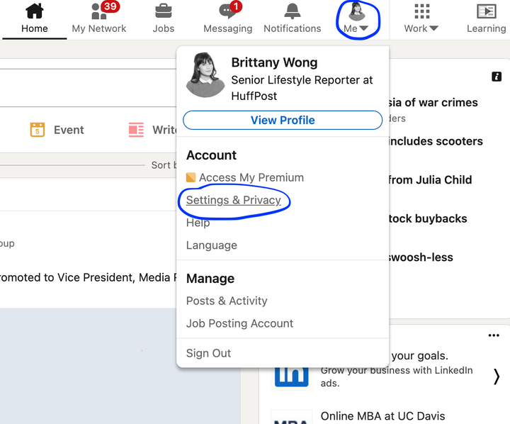
Task: Open Online MBA at UC Davis ad
Action: click(382, 416)
